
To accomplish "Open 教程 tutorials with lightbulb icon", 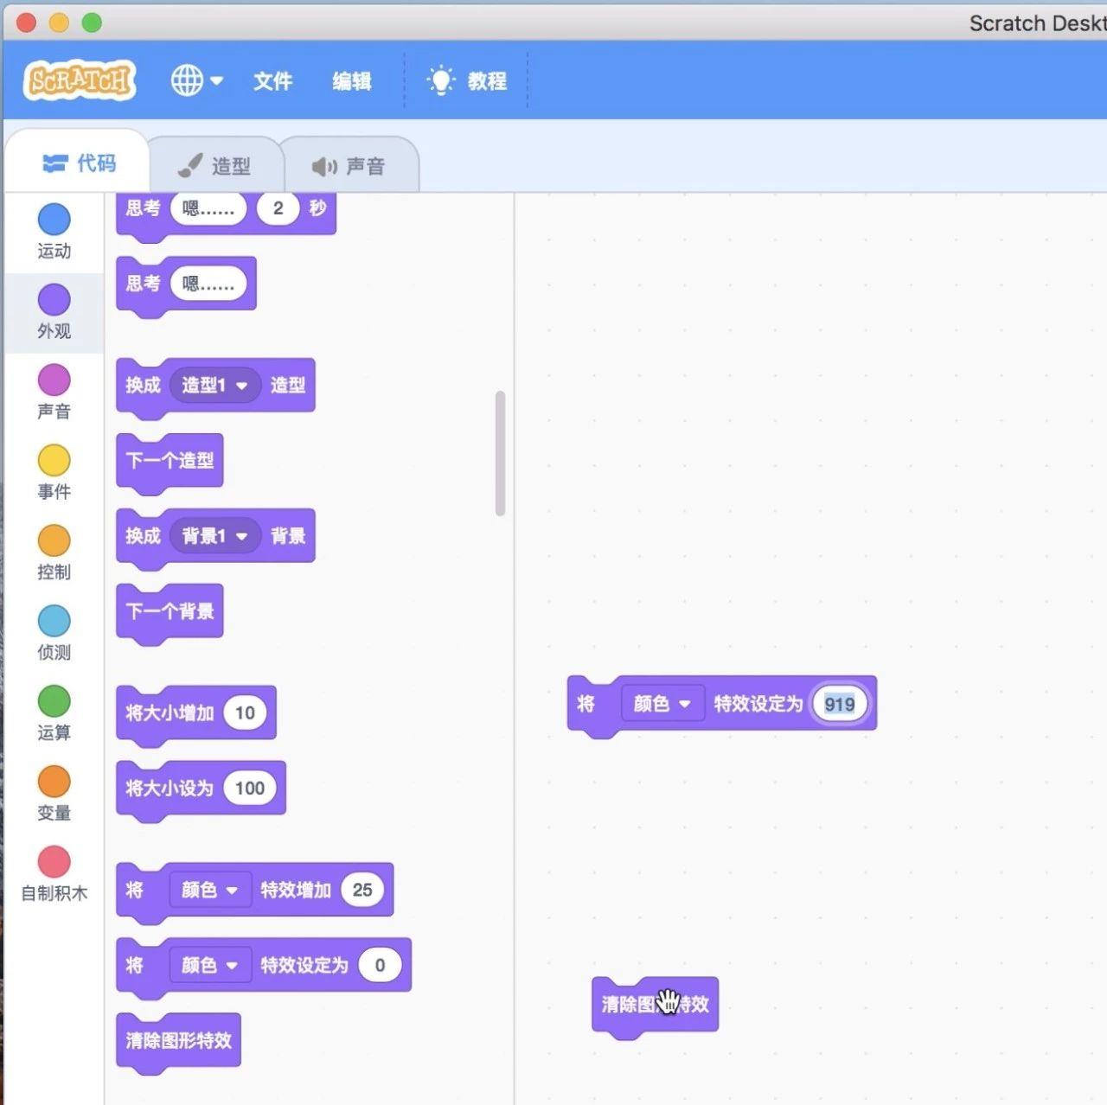I will pos(467,81).
